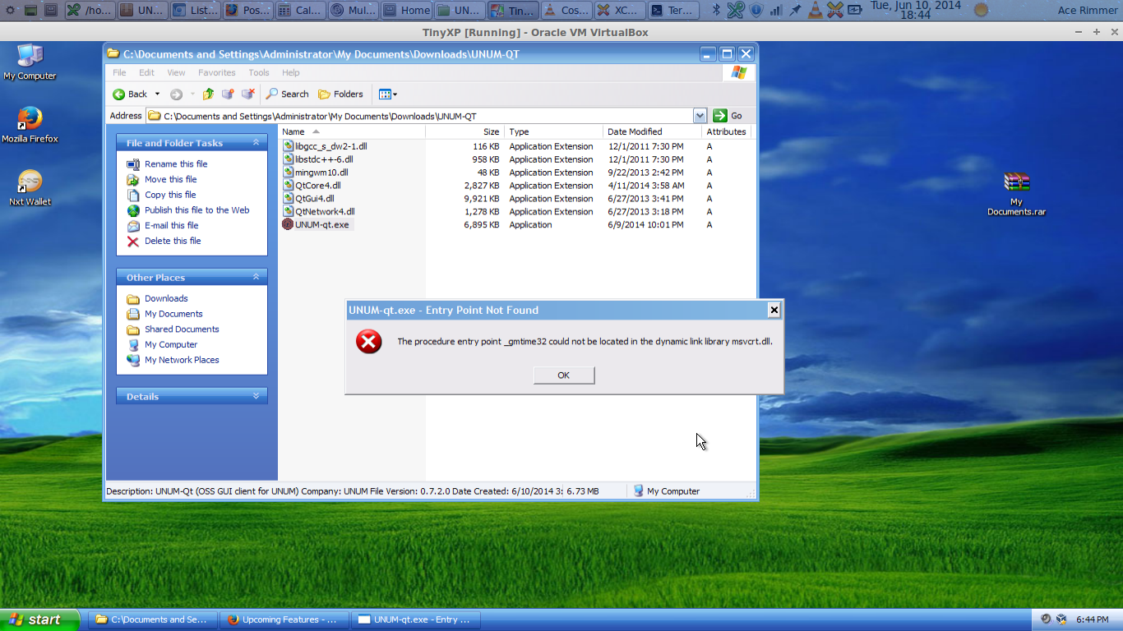Sort files by Size column header
Screen dimensions: 1123x631
pyautogui.click(x=464, y=131)
